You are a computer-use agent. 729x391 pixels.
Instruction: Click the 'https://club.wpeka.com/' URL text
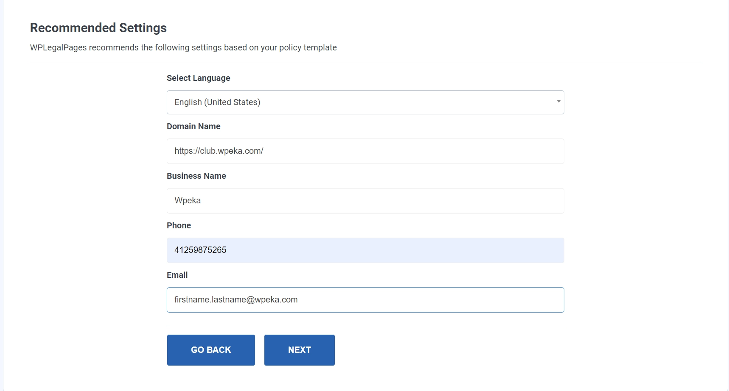219,151
